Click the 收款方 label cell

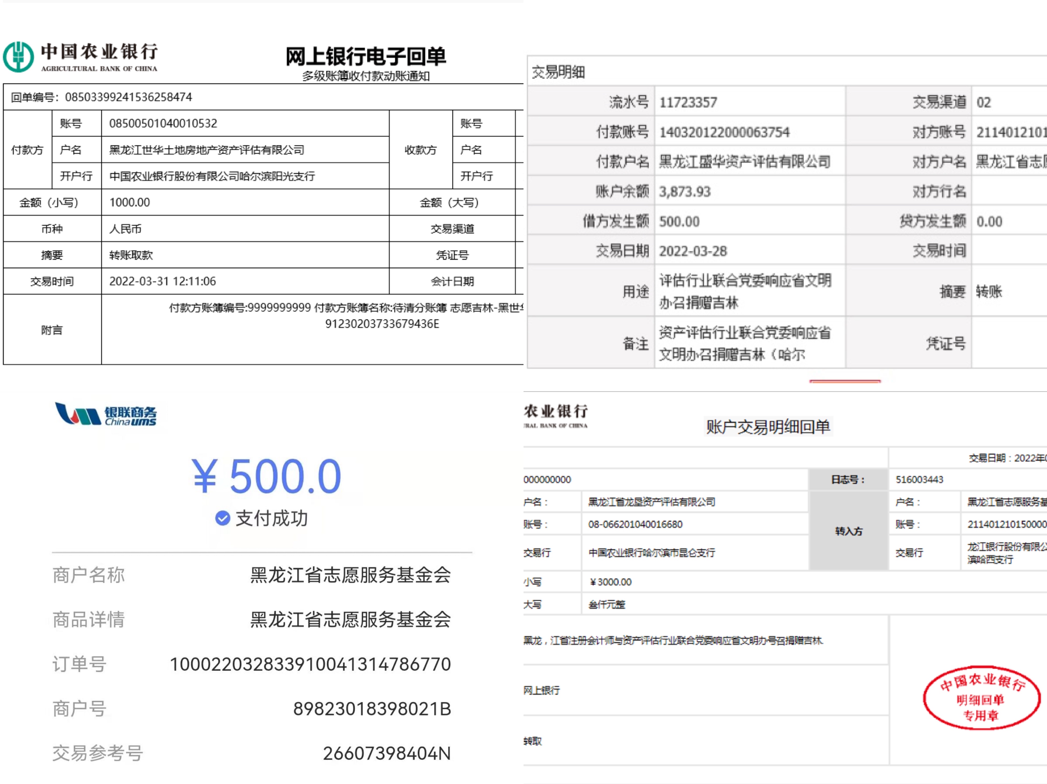click(x=421, y=150)
